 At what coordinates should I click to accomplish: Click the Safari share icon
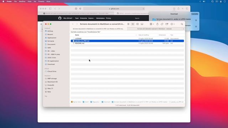pyautogui.click(x=178, y=9)
